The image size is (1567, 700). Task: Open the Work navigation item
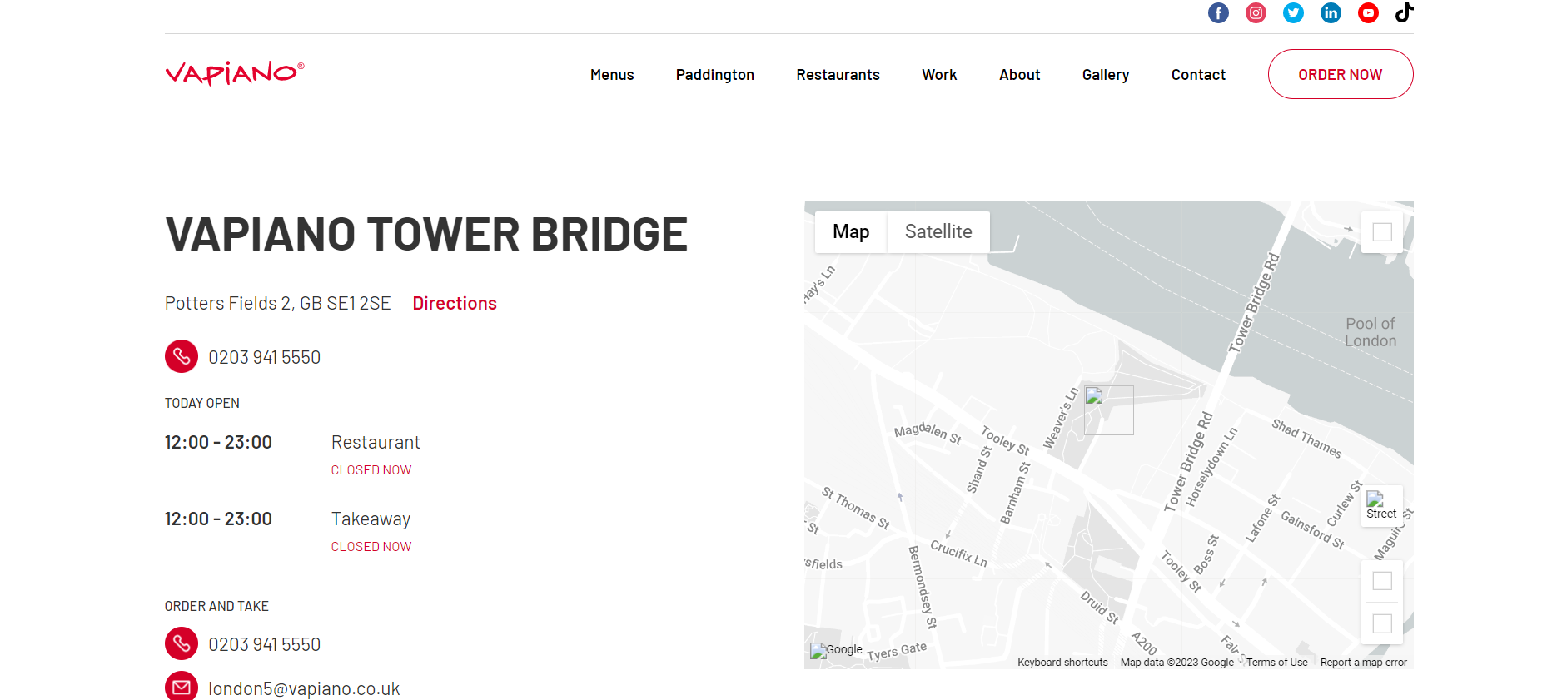[939, 75]
